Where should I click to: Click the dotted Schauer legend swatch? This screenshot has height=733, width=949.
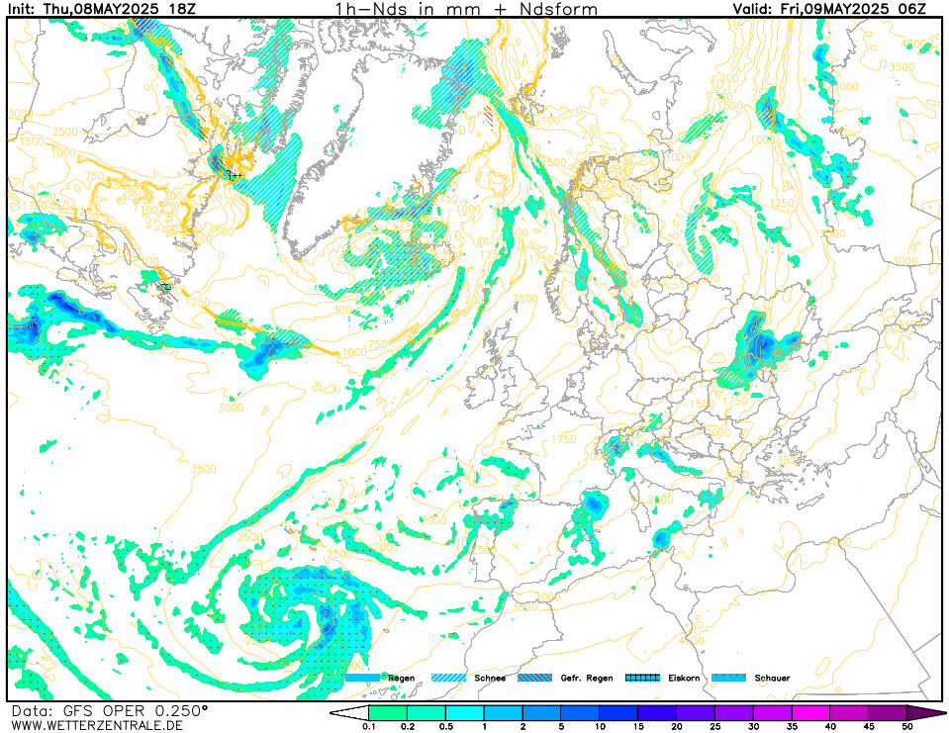click(x=728, y=678)
